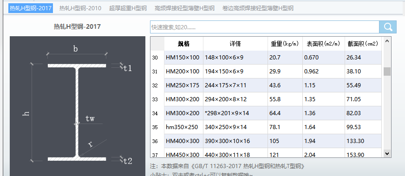Select weight value 78.1
The width and height of the screenshot is (405, 176).
tap(285, 127)
